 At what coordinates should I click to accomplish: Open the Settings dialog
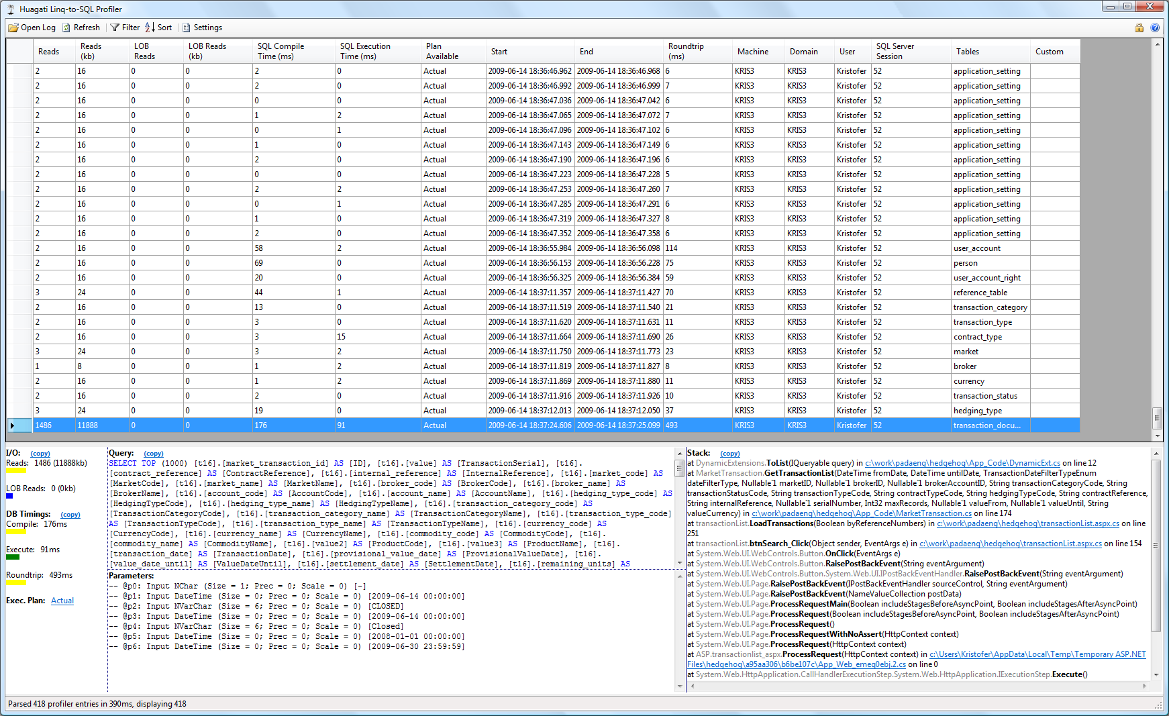202,28
